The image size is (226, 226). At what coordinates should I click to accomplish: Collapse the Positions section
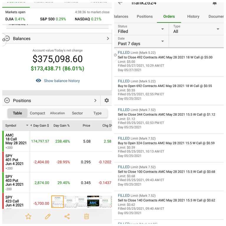pyautogui.click(x=7, y=100)
